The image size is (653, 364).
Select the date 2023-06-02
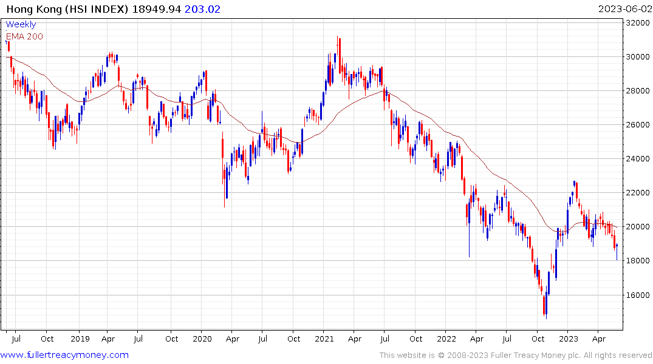[x=624, y=9]
